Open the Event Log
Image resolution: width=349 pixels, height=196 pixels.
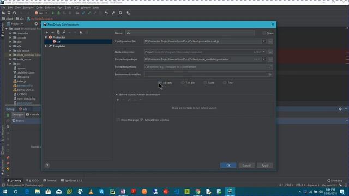click(335, 180)
